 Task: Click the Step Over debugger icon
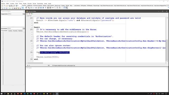click(18, 8)
